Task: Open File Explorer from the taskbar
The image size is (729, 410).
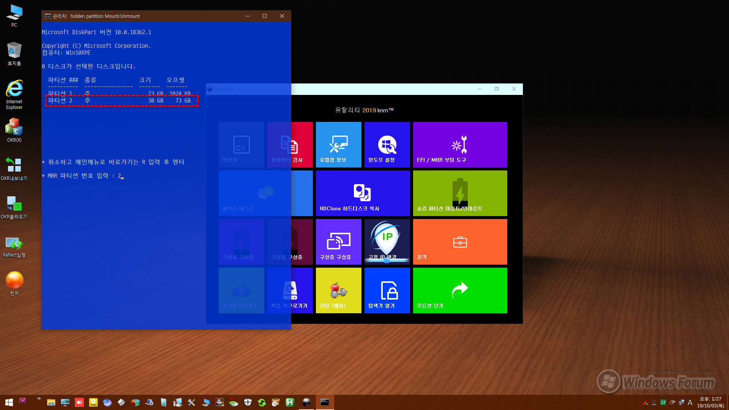Action: 51,402
